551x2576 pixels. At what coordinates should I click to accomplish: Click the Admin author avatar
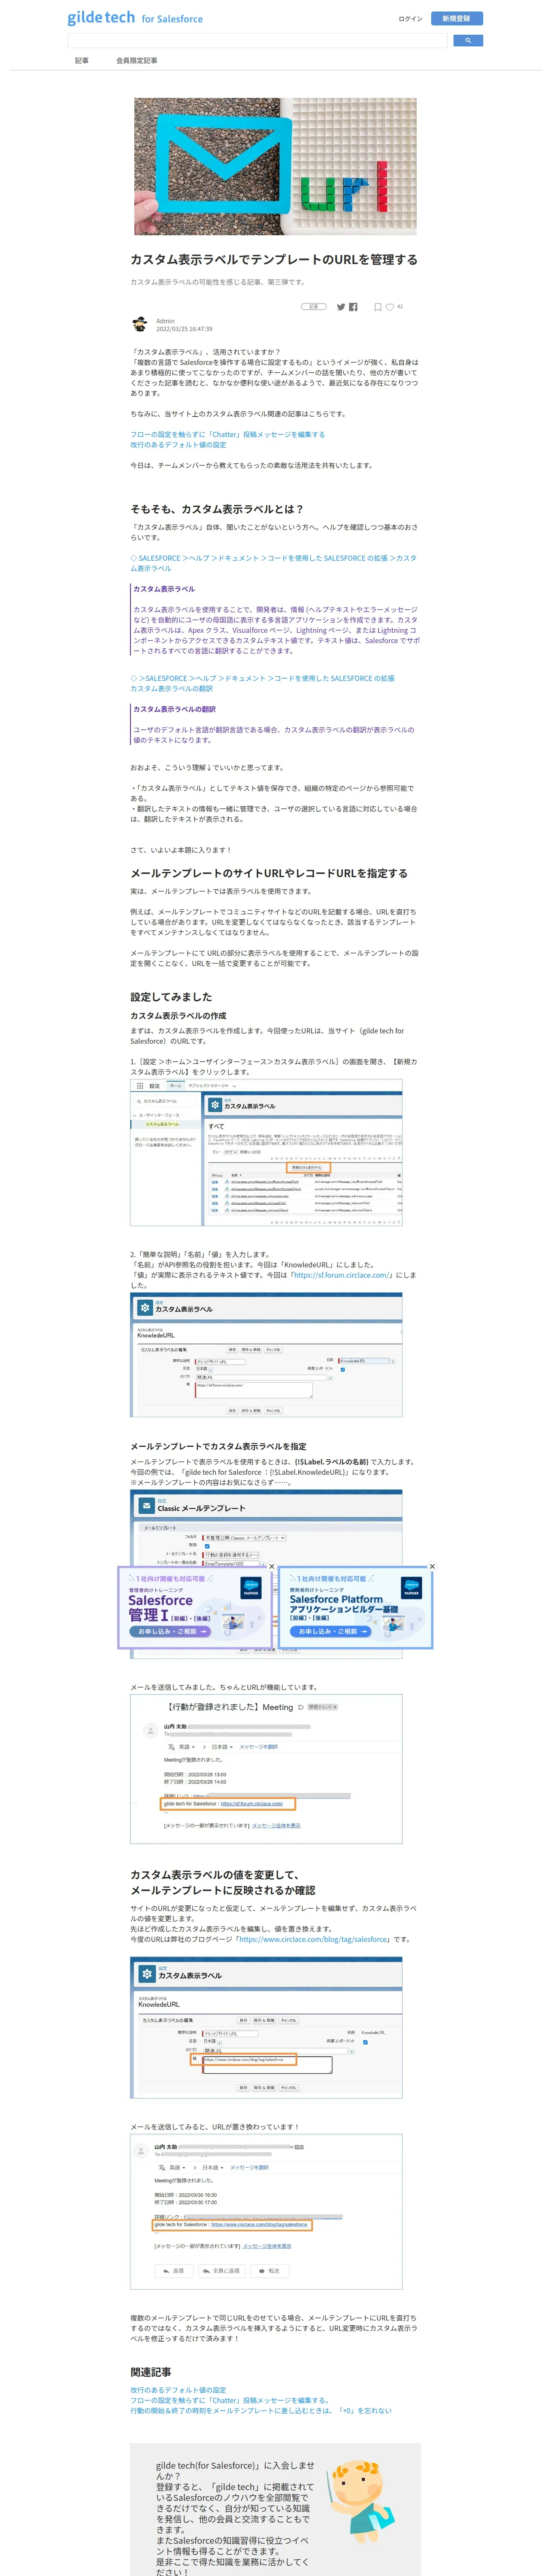140,324
